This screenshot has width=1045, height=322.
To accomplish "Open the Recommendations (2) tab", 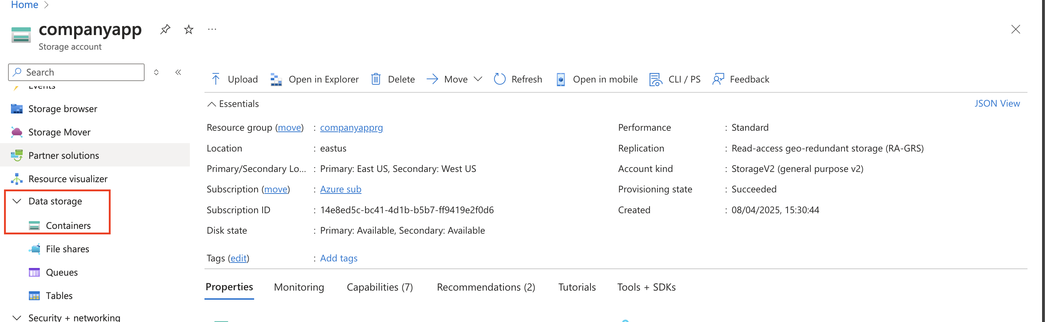I will (x=486, y=287).
